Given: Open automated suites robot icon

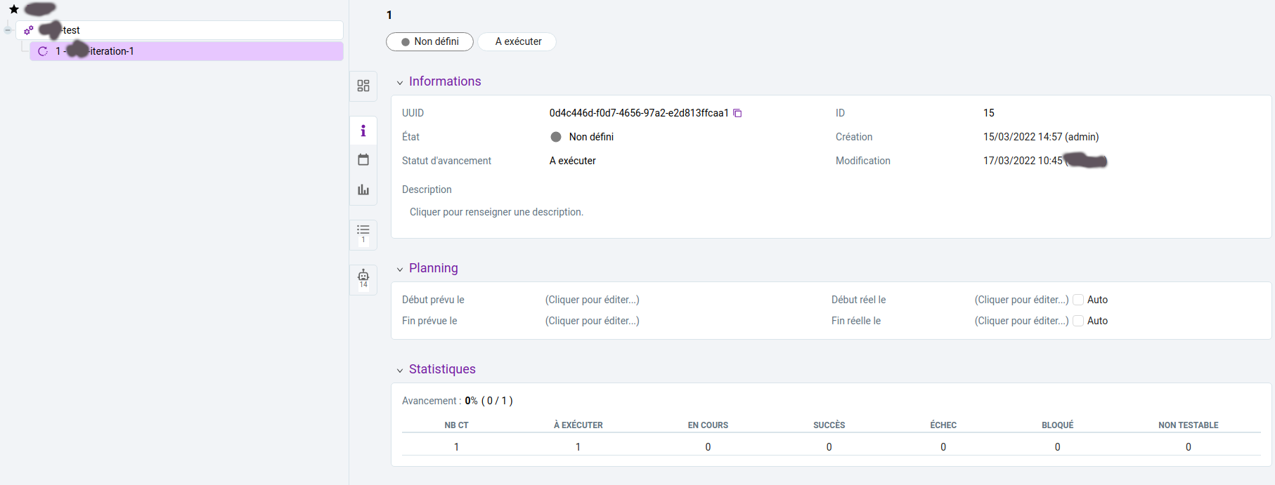Looking at the screenshot, I should point(363,278).
